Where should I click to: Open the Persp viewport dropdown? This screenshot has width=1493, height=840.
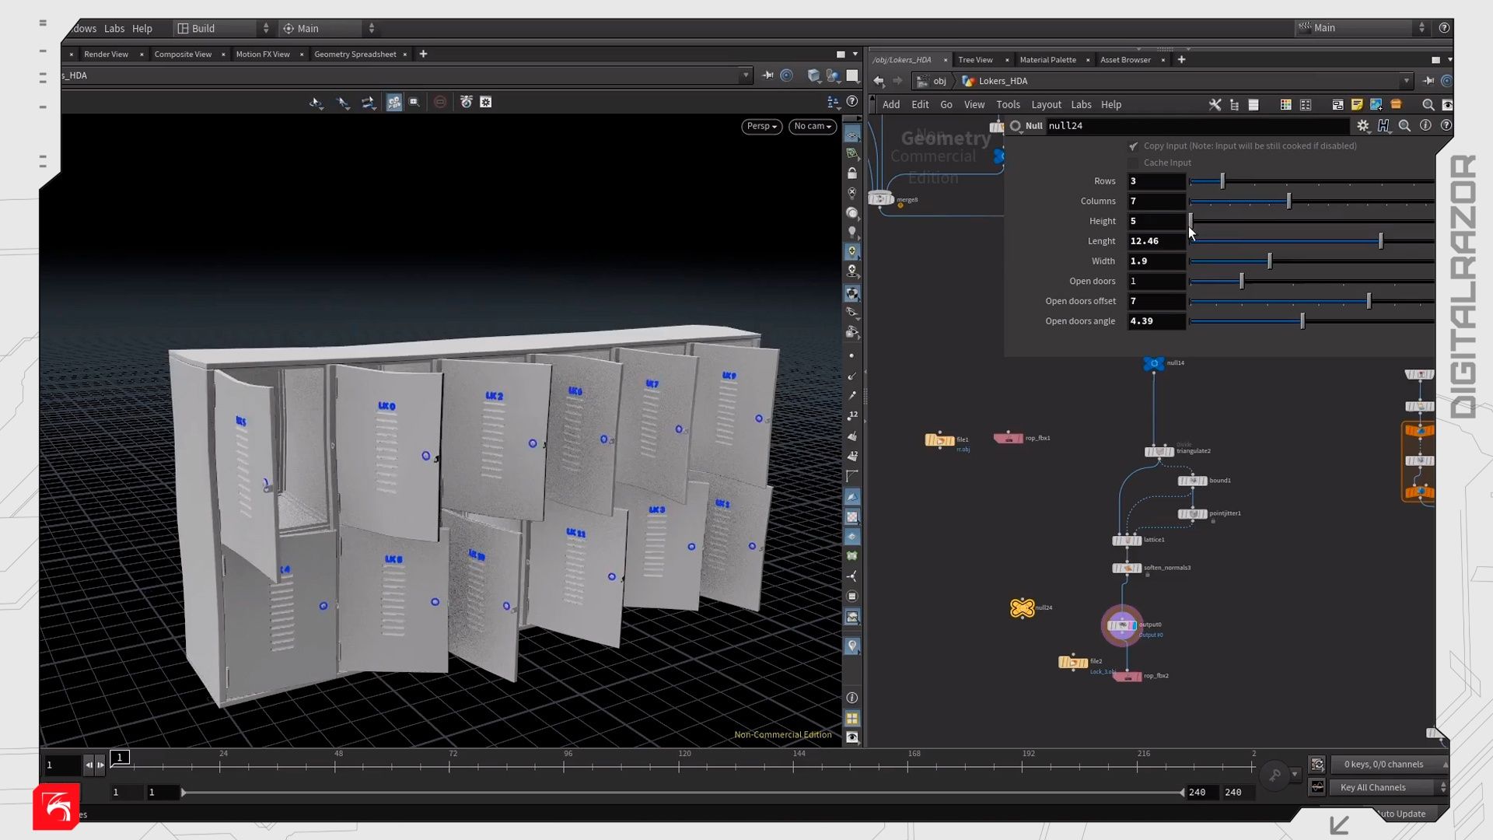tap(761, 126)
